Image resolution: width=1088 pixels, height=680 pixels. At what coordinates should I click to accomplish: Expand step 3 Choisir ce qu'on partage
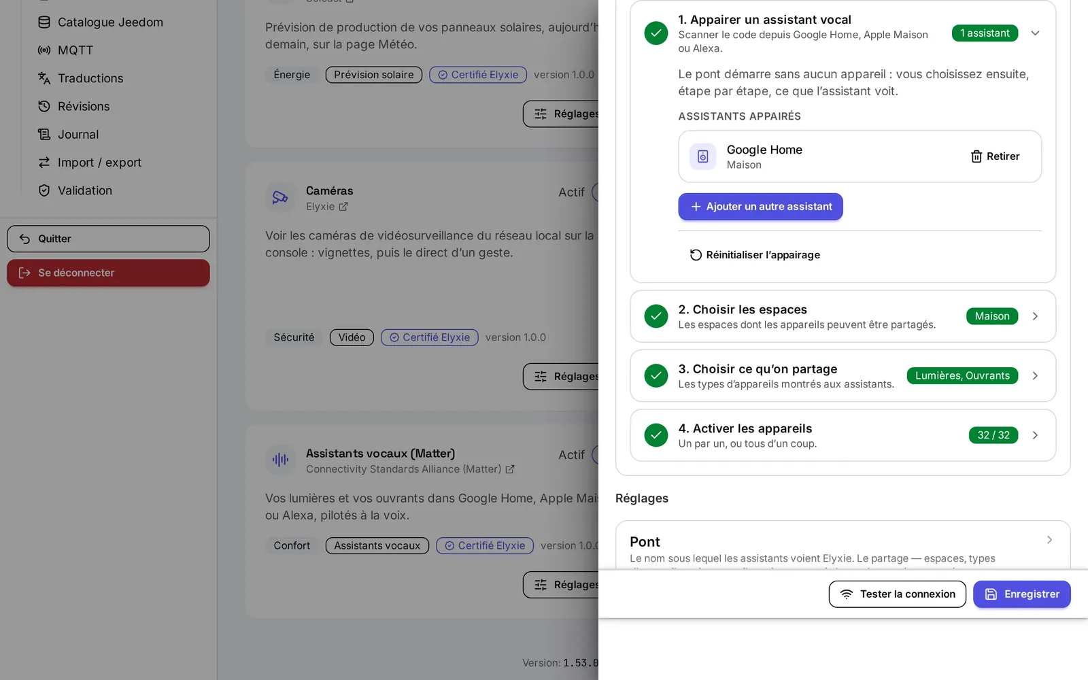1035,376
